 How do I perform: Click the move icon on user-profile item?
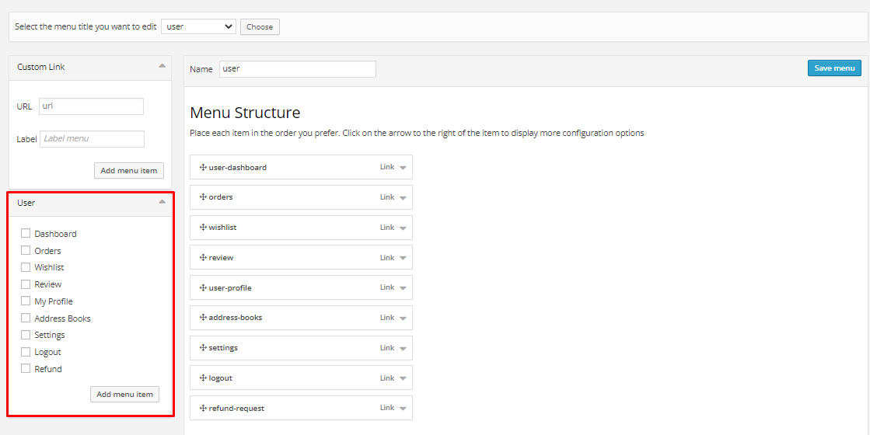click(x=203, y=287)
